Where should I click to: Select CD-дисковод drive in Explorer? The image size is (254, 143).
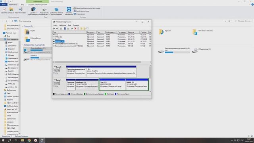[x=202, y=50]
